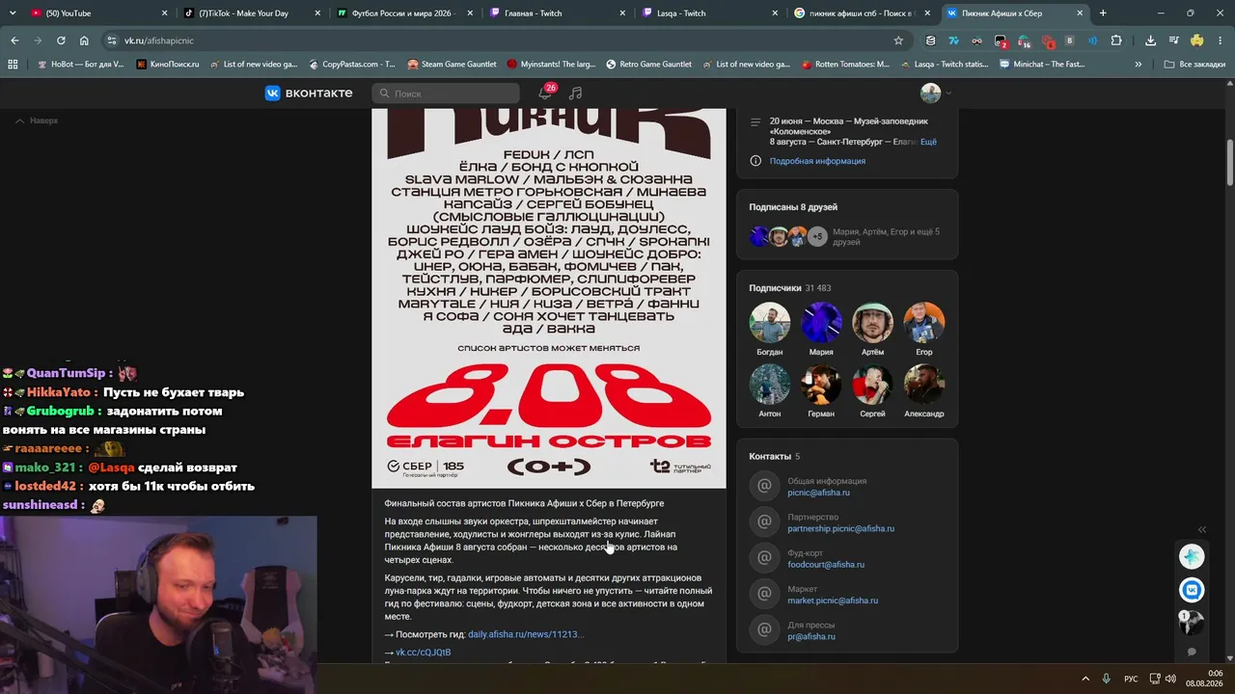Click partnership.picnic@afisha.ru link
1235x694 pixels.
(x=840, y=529)
